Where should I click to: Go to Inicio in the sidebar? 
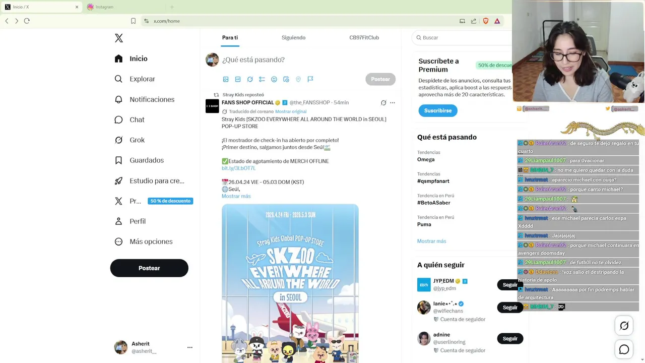pyautogui.click(x=131, y=58)
